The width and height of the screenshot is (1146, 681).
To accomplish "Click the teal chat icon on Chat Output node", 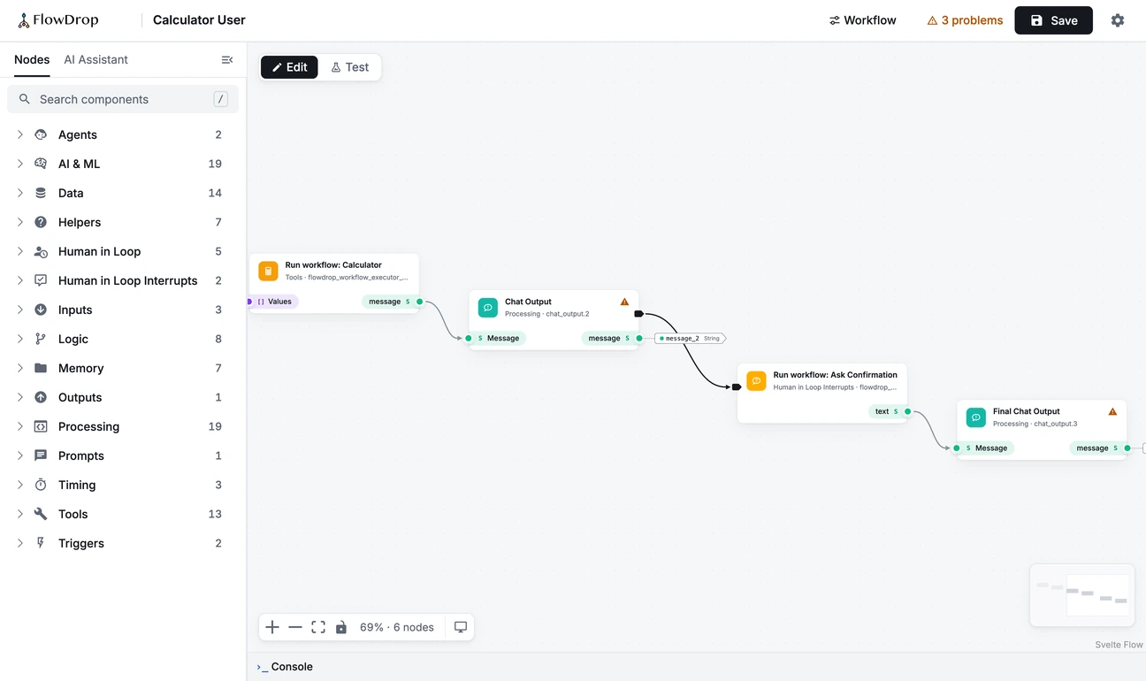I will click(x=488, y=308).
